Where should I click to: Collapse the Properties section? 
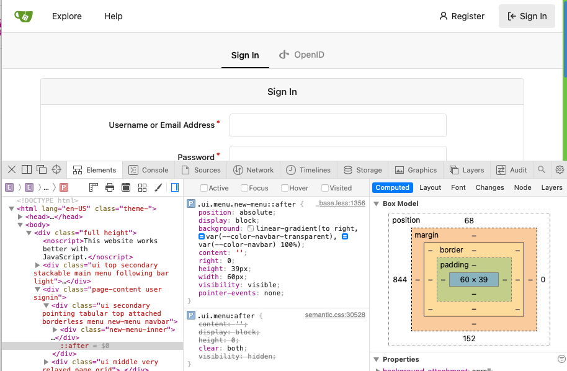376,359
